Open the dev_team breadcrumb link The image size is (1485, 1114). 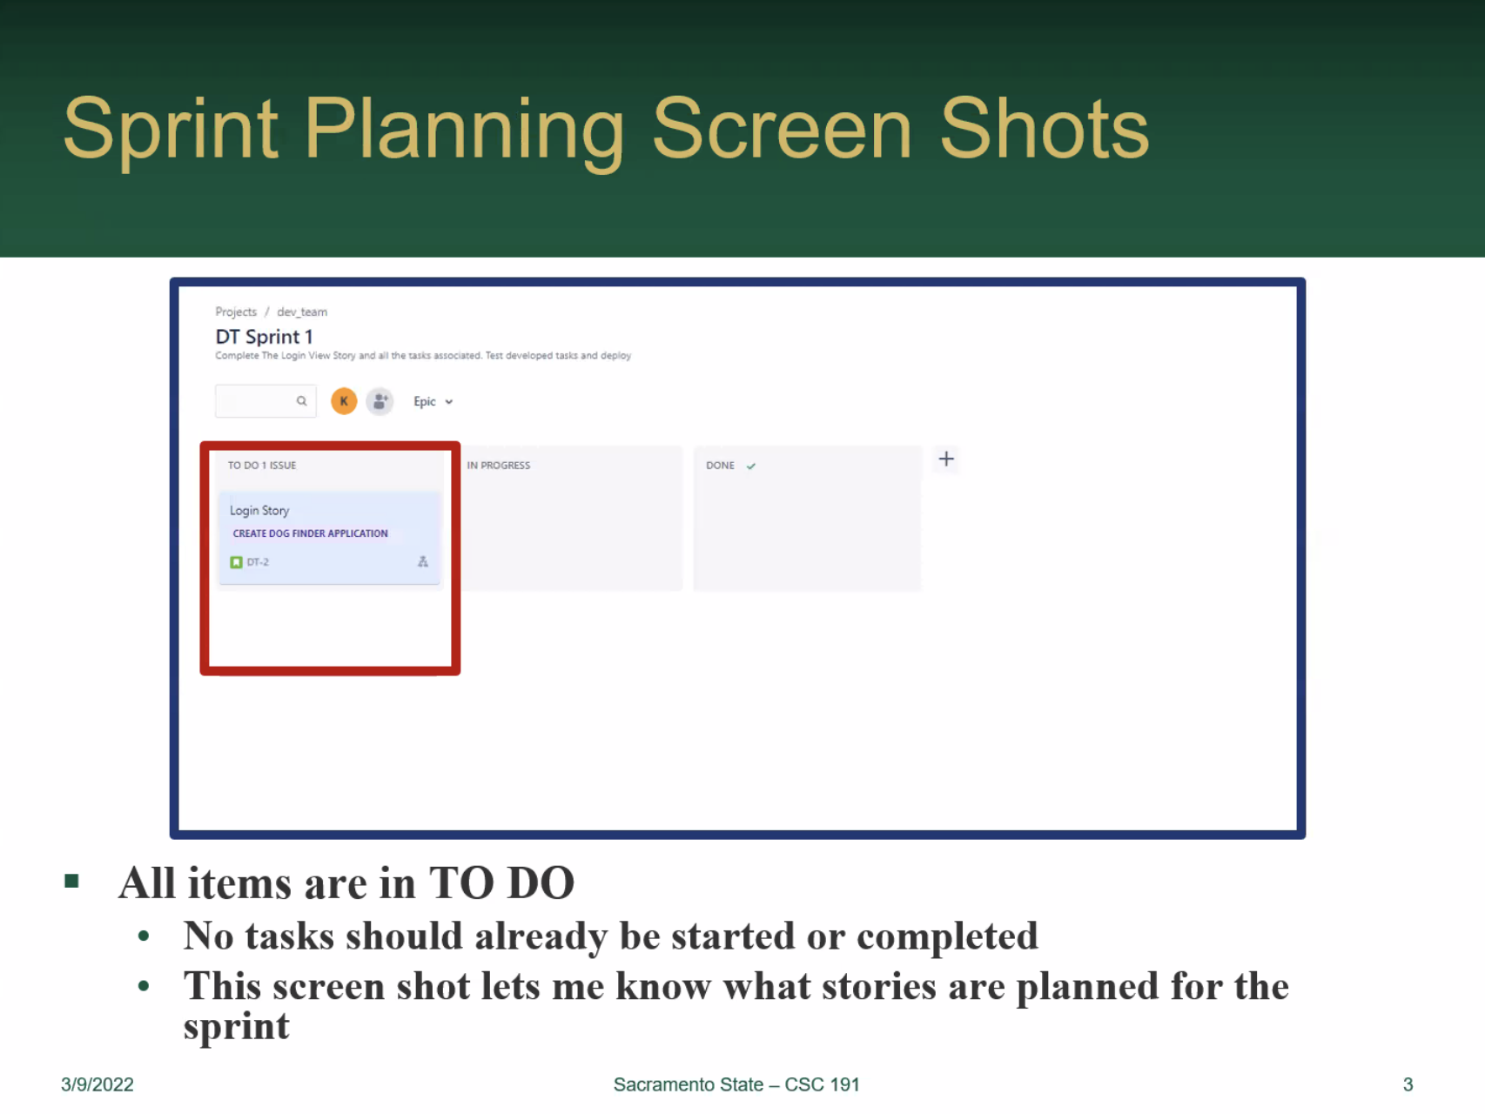click(x=302, y=312)
